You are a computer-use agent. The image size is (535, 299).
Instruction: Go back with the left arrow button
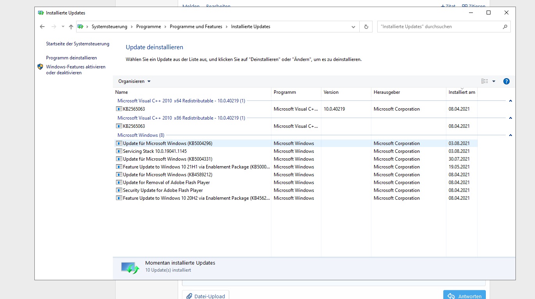(x=42, y=27)
